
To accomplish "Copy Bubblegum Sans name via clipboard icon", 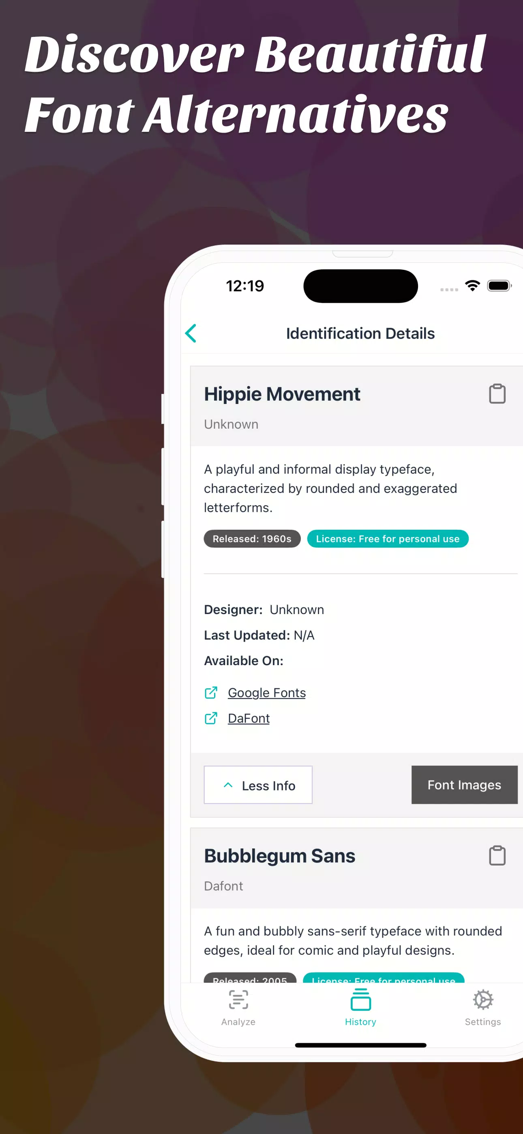I will coord(497,855).
